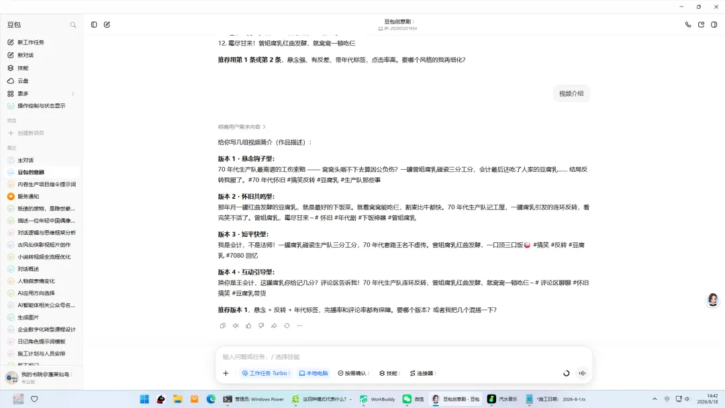Share the response with arrow icon

click(274, 325)
